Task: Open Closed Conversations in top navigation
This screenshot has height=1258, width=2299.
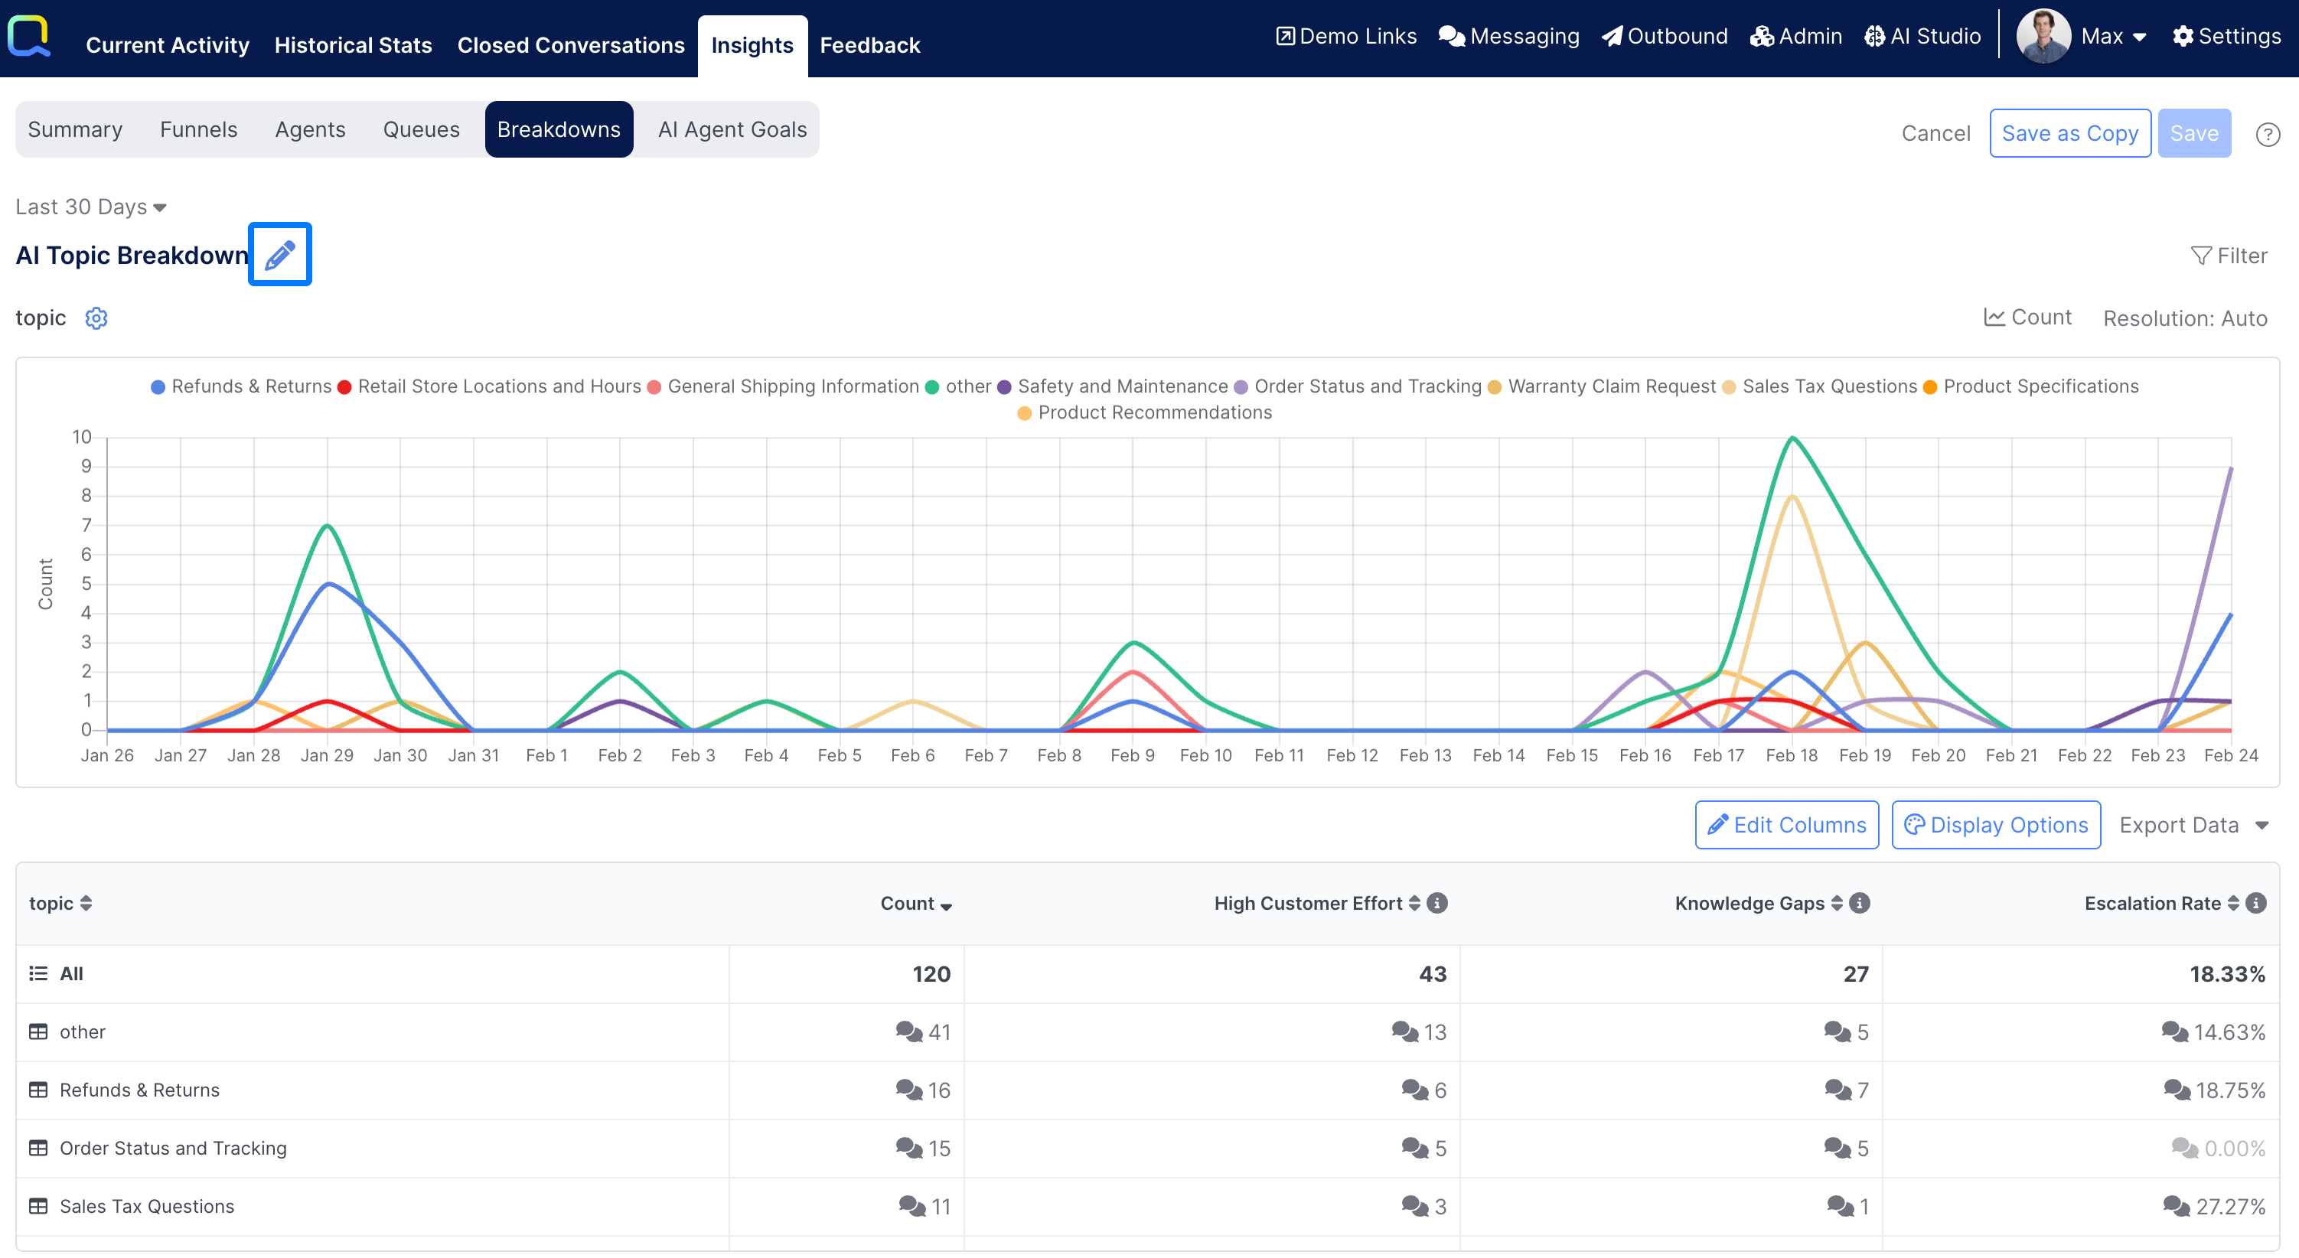Action: [x=570, y=44]
